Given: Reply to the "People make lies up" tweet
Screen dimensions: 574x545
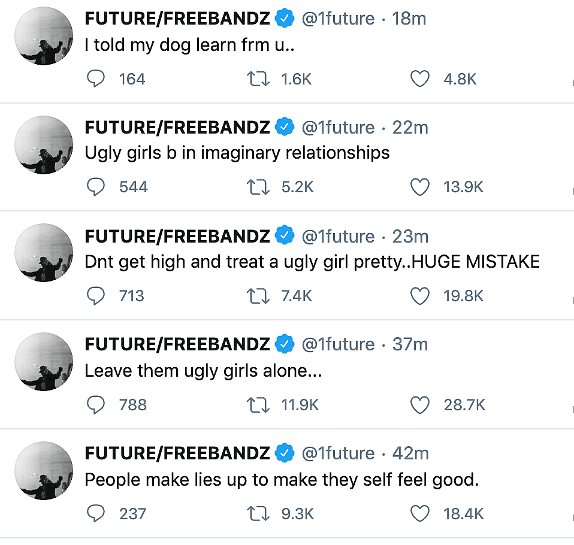Looking at the screenshot, I should tap(96, 513).
